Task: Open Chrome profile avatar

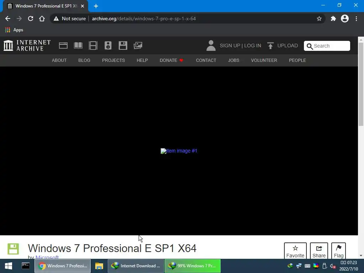Action: pyautogui.click(x=345, y=18)
